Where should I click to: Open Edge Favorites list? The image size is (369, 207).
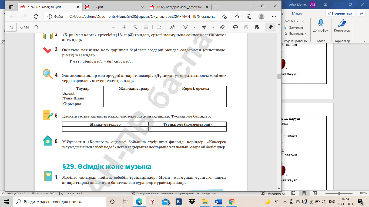click(237, 16)
